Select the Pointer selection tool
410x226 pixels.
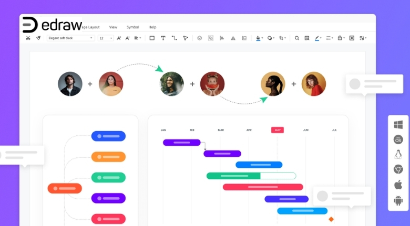click(186, 38)
